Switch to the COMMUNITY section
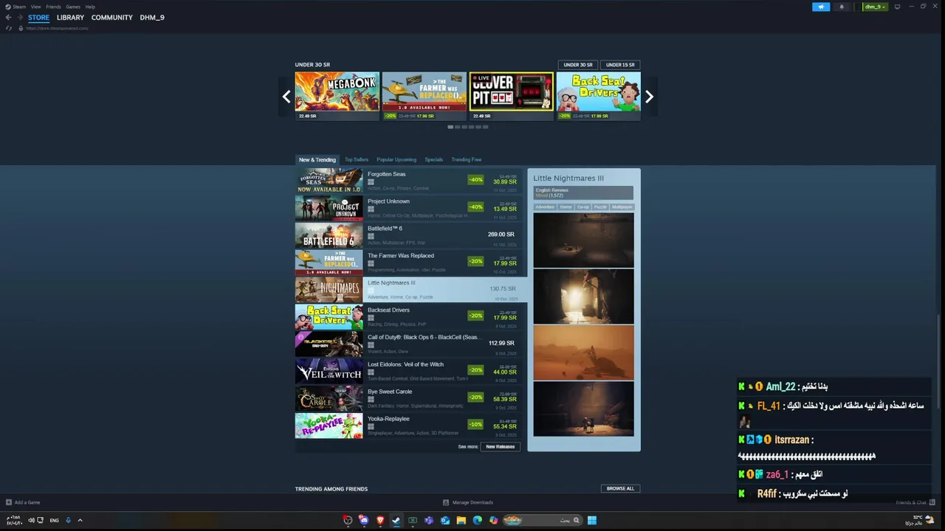Image resolution: width=945 pixels, height=531 pixels. pyautogui.click(x=112, y=18)
